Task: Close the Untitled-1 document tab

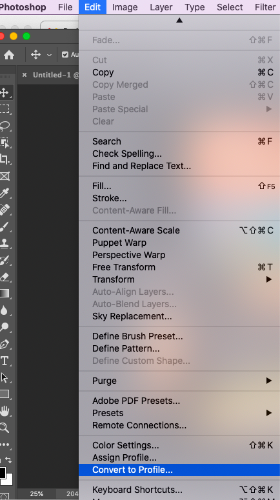Action: pyautogui.click(x=25, y=75)
